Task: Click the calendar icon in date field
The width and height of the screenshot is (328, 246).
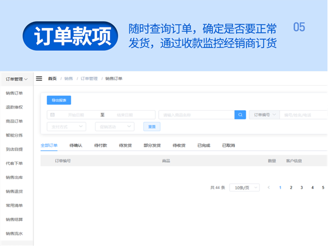Action: (52, 115)
